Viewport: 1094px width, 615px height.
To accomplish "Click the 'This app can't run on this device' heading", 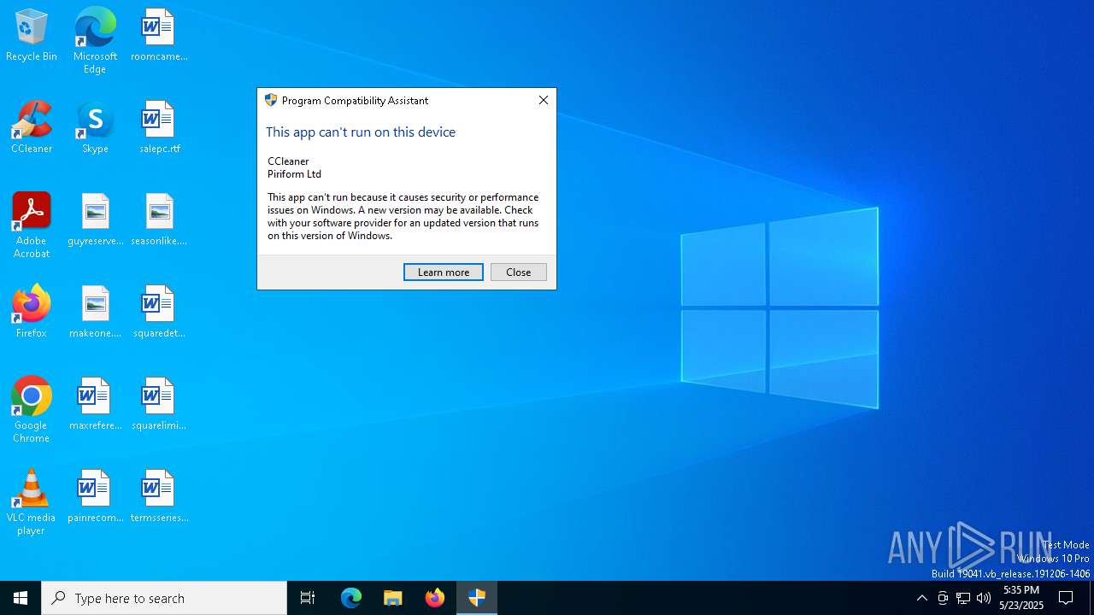I will [361, 132].
